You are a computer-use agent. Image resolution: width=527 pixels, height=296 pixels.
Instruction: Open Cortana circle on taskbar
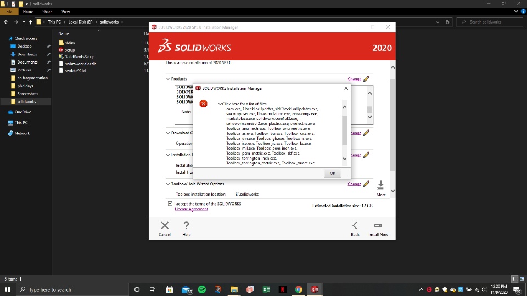pos(137,289)
